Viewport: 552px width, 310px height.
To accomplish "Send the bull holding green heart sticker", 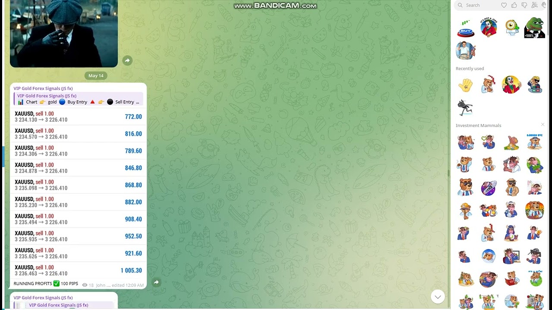I will click(x=489, y=142).
